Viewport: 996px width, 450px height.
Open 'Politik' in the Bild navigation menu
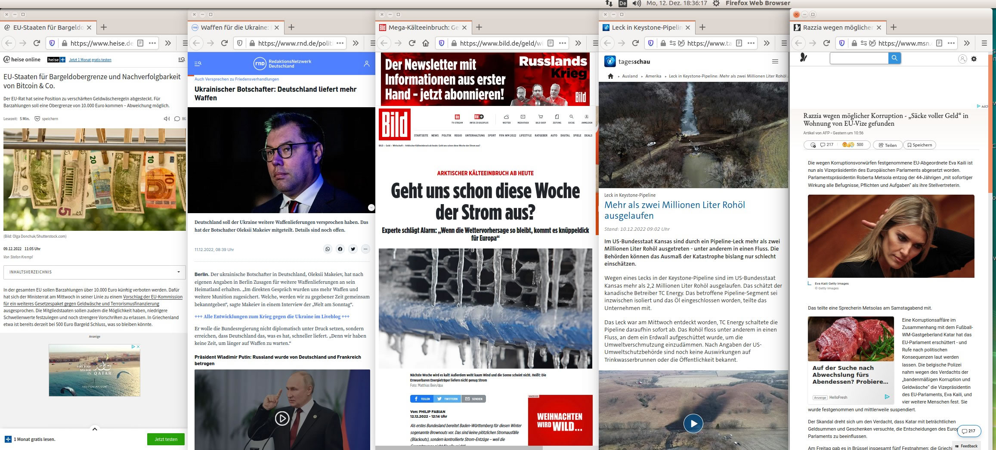(446, 136)
